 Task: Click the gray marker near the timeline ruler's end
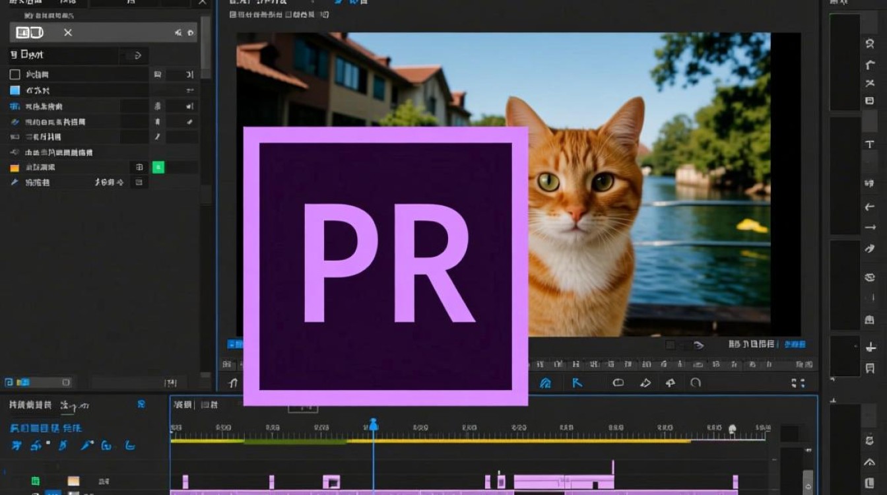[x=732, y=429]
